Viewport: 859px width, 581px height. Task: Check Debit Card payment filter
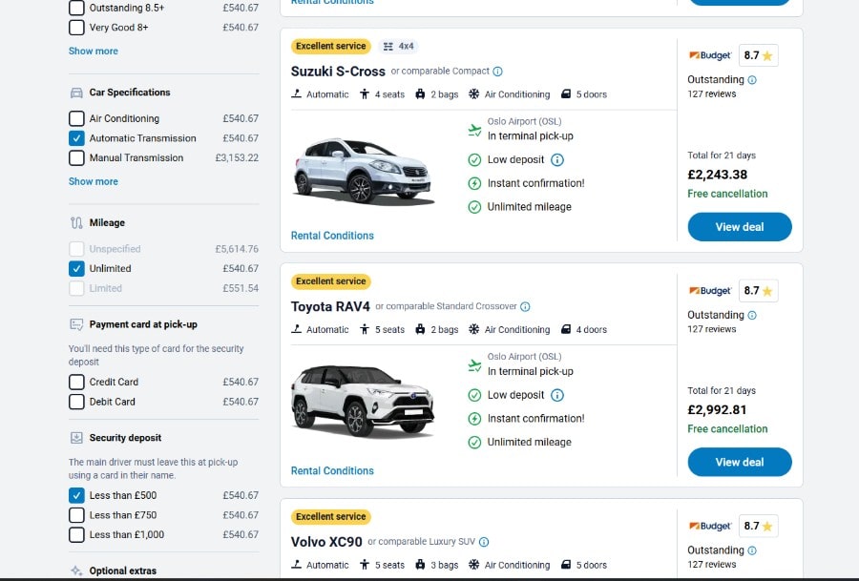coord(76,402)
